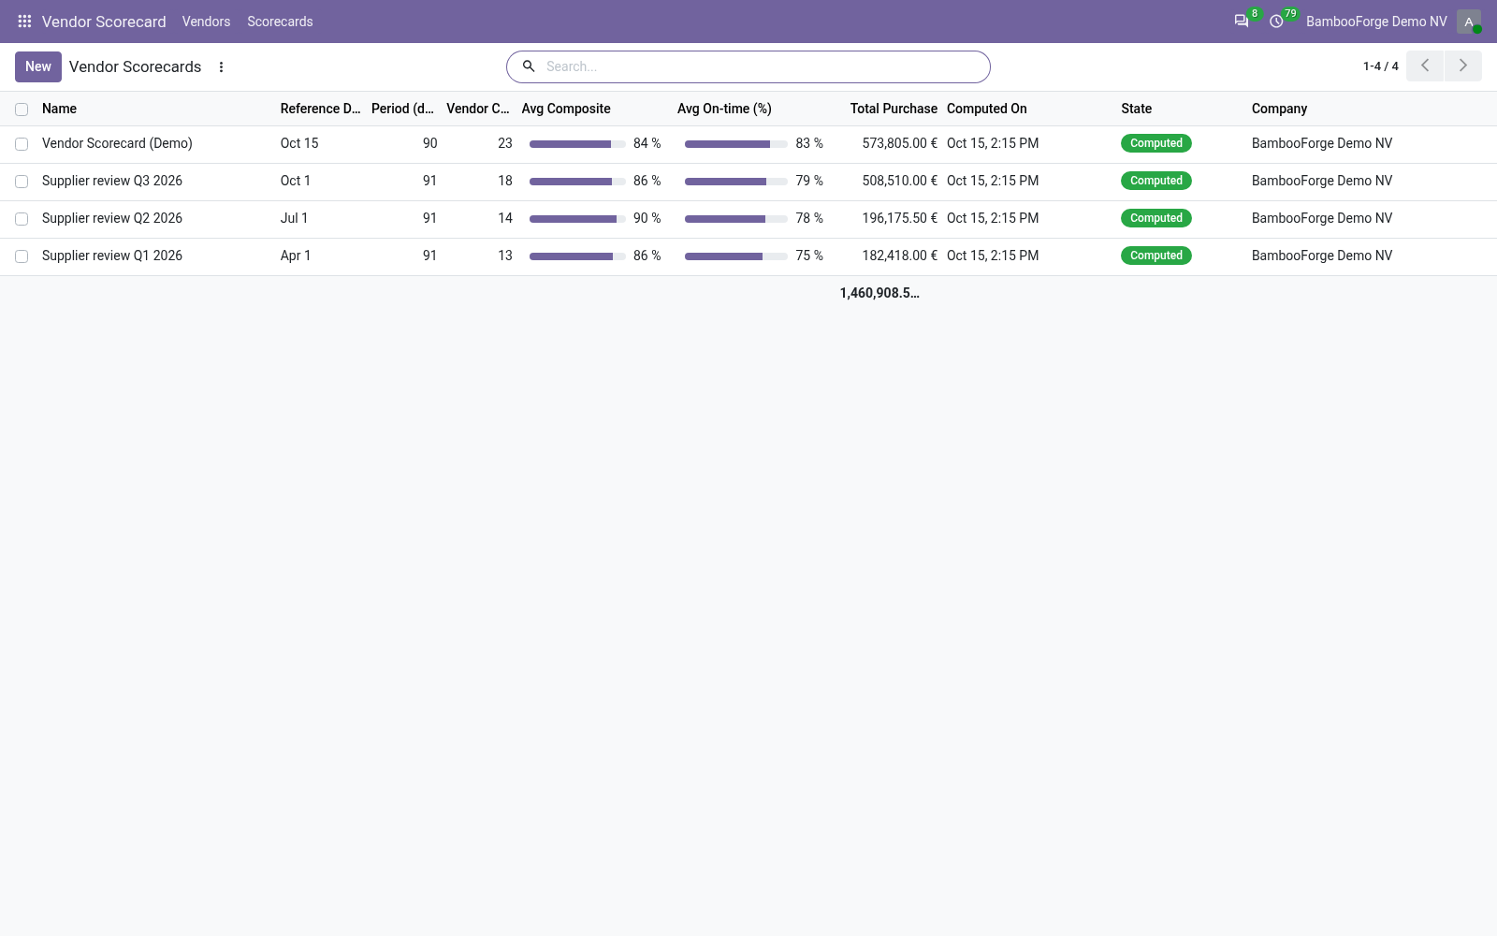Open the BambooForge Demo NV company switcher

click(1376, 22)
